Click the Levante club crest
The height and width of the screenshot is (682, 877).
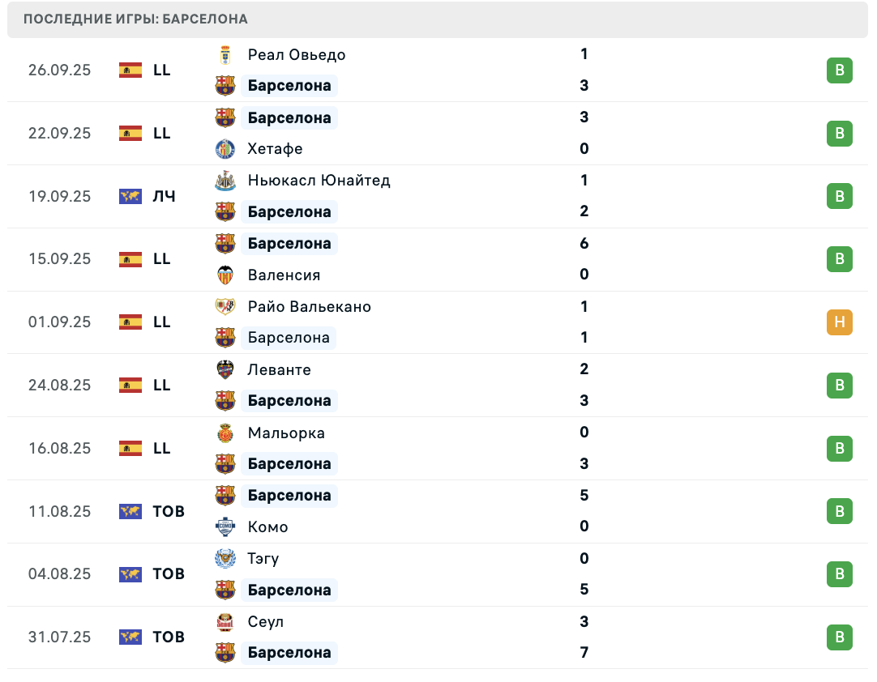coord(225,369)
